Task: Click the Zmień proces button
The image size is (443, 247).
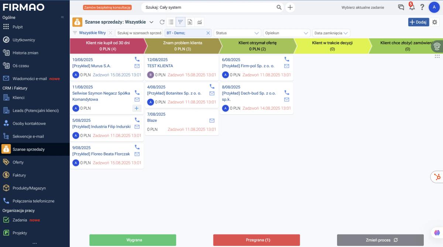Action: coord(380,240)
